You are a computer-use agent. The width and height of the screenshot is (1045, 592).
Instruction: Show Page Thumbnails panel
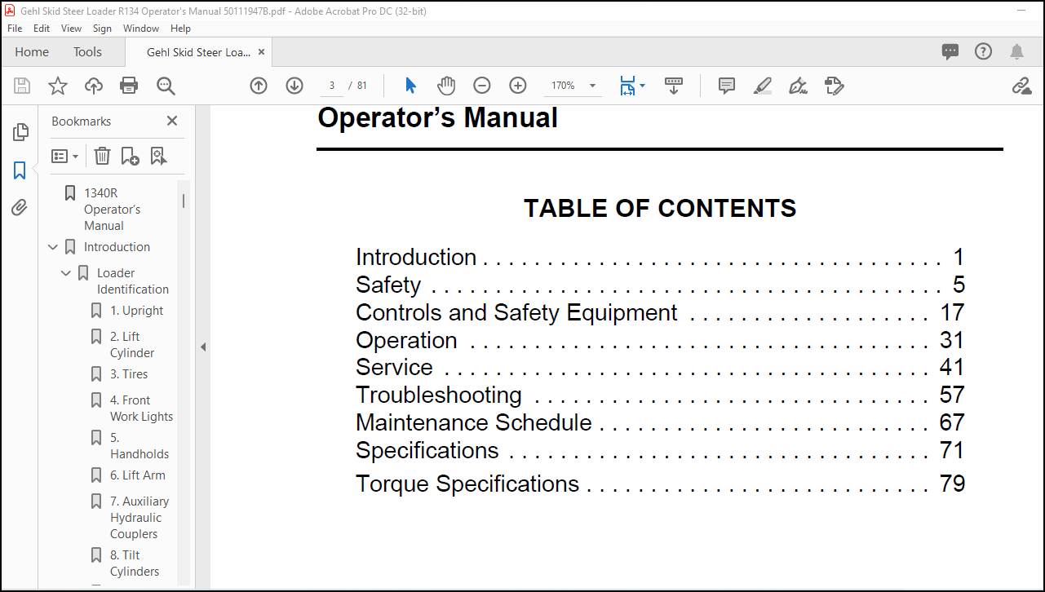20,131
